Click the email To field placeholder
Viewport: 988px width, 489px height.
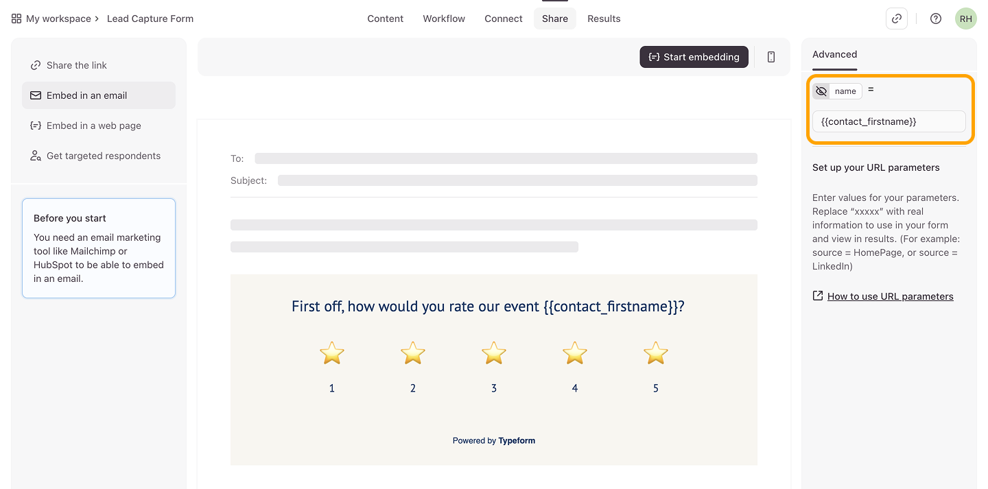click(x=506, y=158)
